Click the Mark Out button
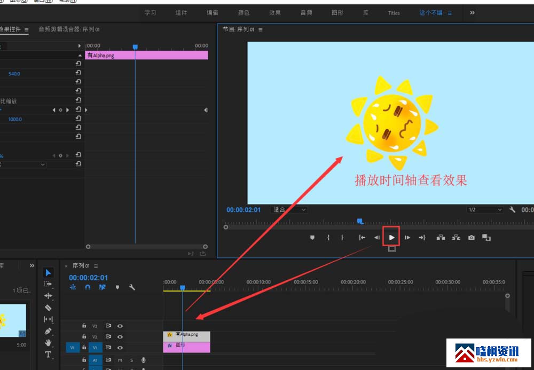The height and width of the screenshot is (370, 534). (342, 238)
